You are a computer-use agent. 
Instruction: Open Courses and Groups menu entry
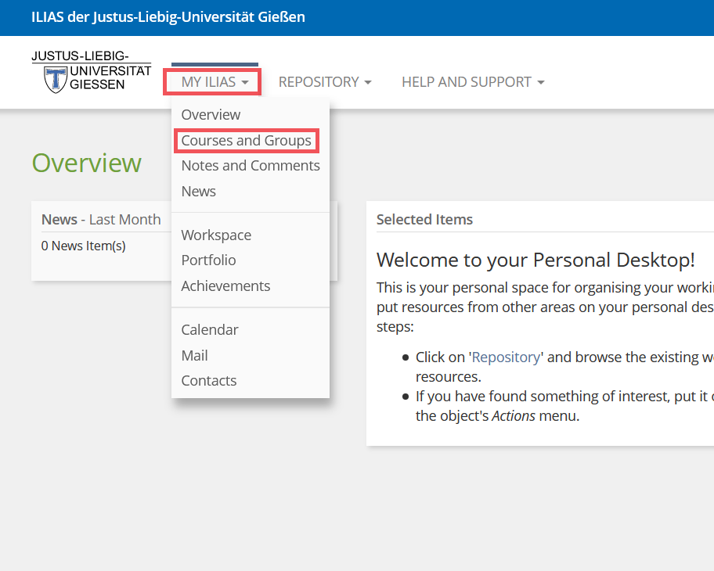click(246, 141)
